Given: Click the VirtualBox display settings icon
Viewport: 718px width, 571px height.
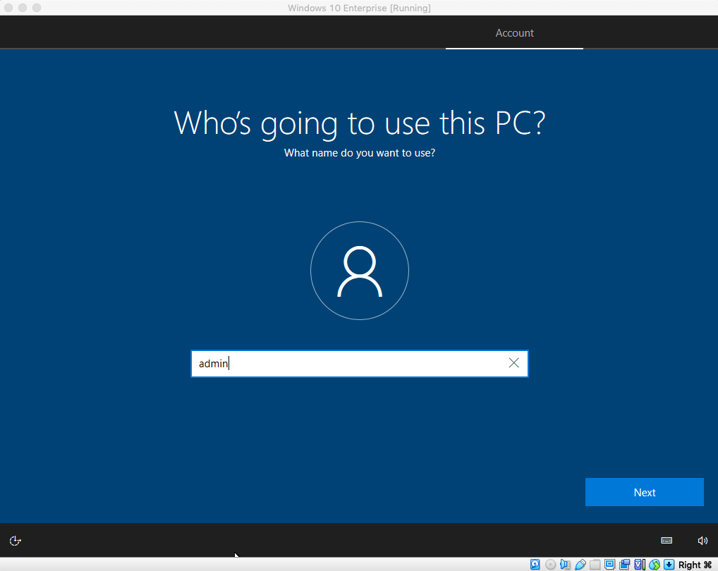Looking at the screenshot, I should (x=610, y=565).
